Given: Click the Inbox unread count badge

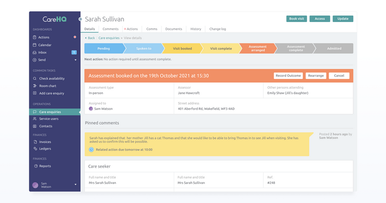Looking at the screenshot, I should pos(74,52).
